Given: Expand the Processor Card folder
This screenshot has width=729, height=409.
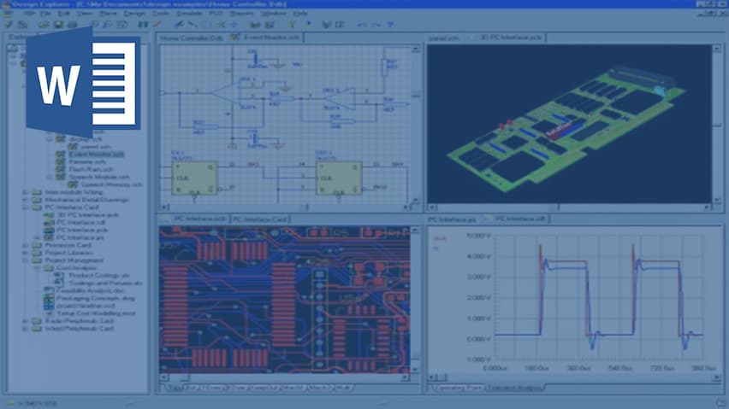Looking at the screenshot, I should click(x=25, y=245).
